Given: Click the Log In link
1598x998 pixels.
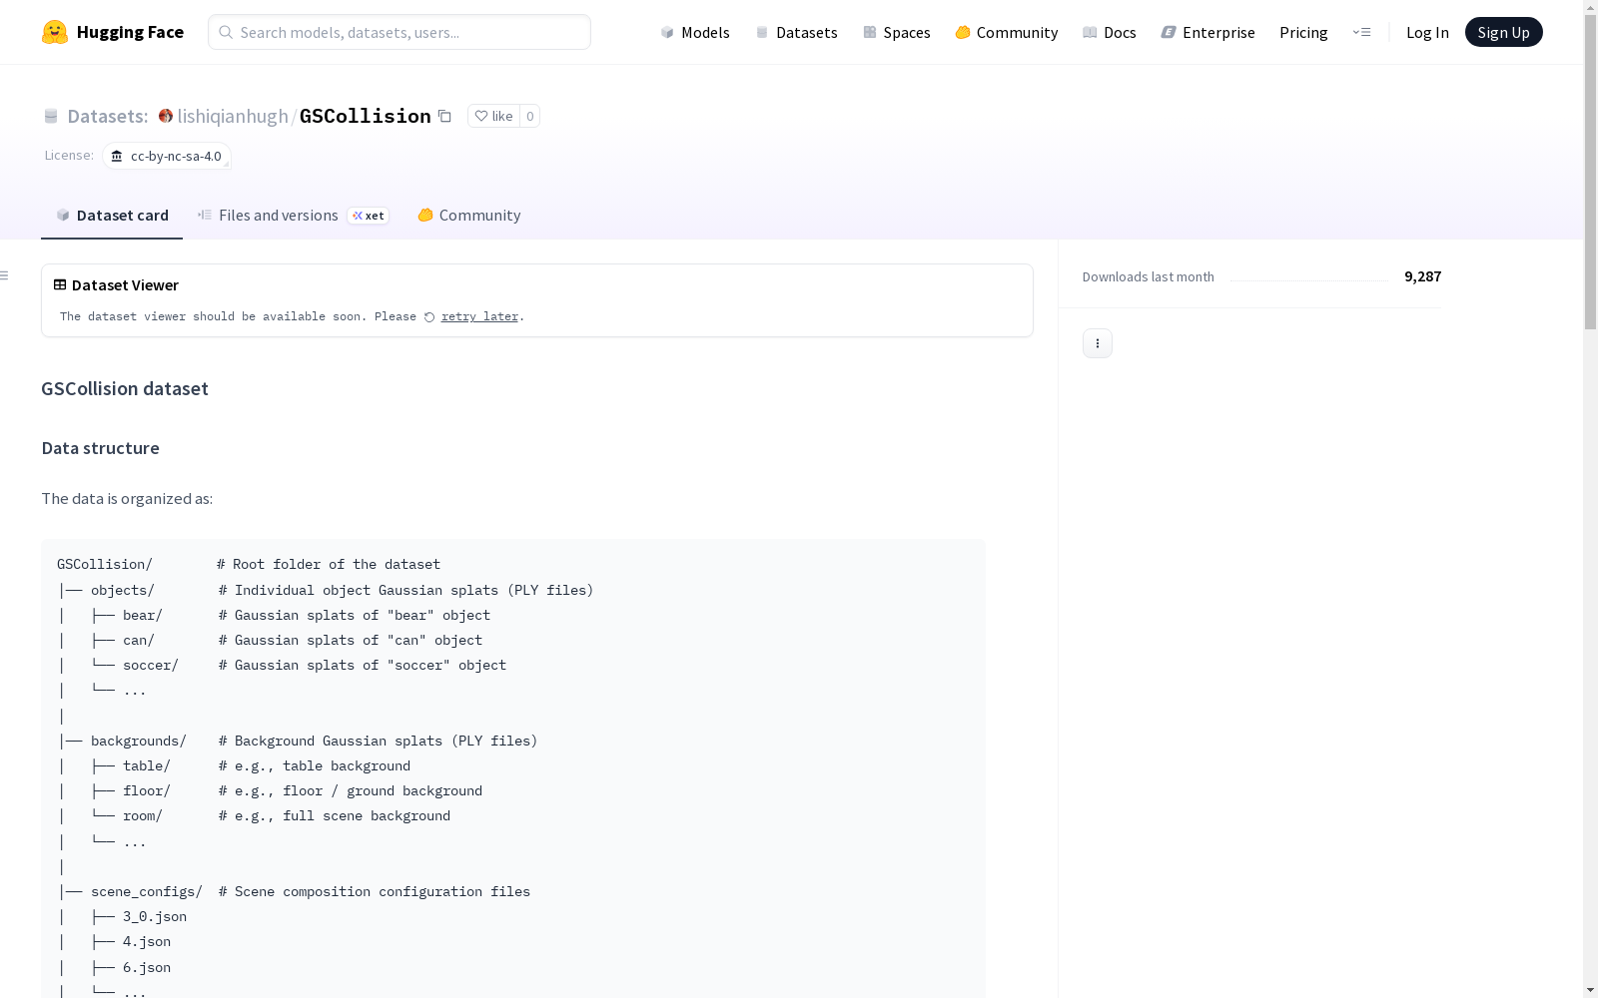Looking at the screenshot, I should [1427, 32].
